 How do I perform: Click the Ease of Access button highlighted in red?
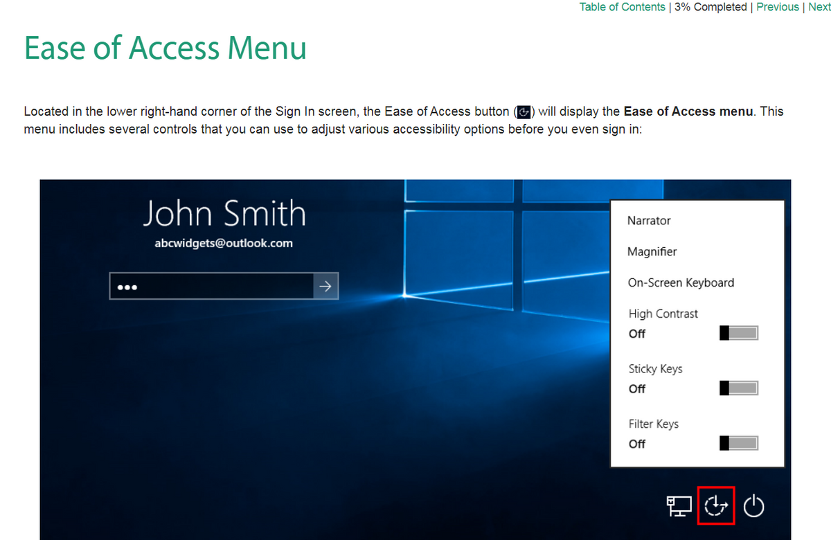[x=716, y=505]
